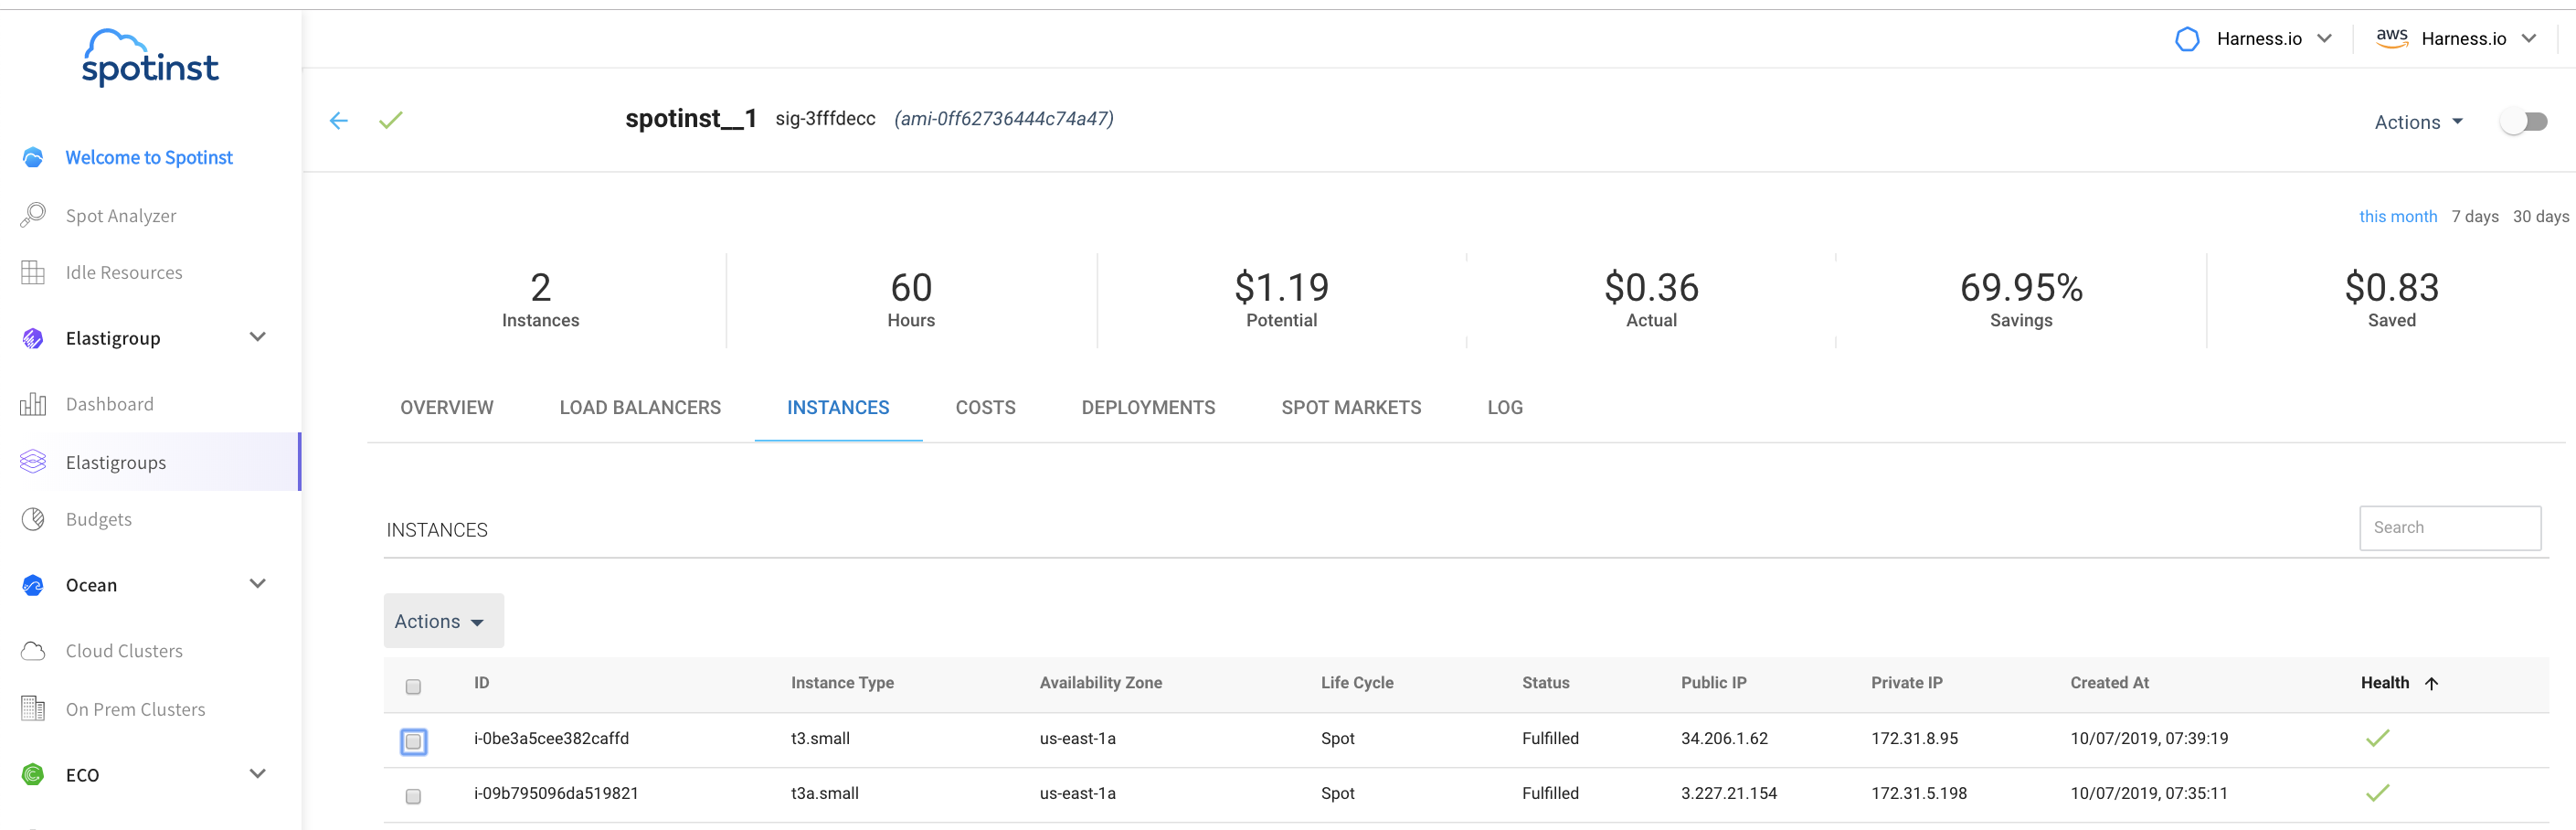Open the Deployments tab

pos(1148,408)
